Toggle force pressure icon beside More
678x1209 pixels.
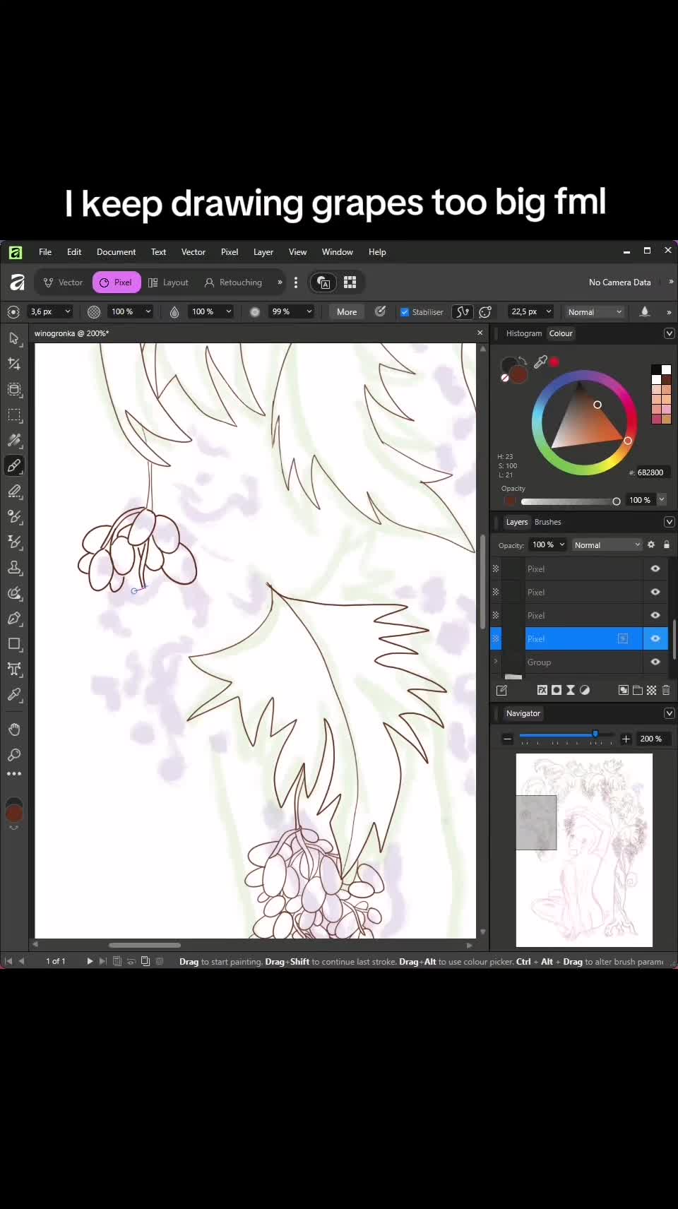pyautogui.click(x=380, y=311)
